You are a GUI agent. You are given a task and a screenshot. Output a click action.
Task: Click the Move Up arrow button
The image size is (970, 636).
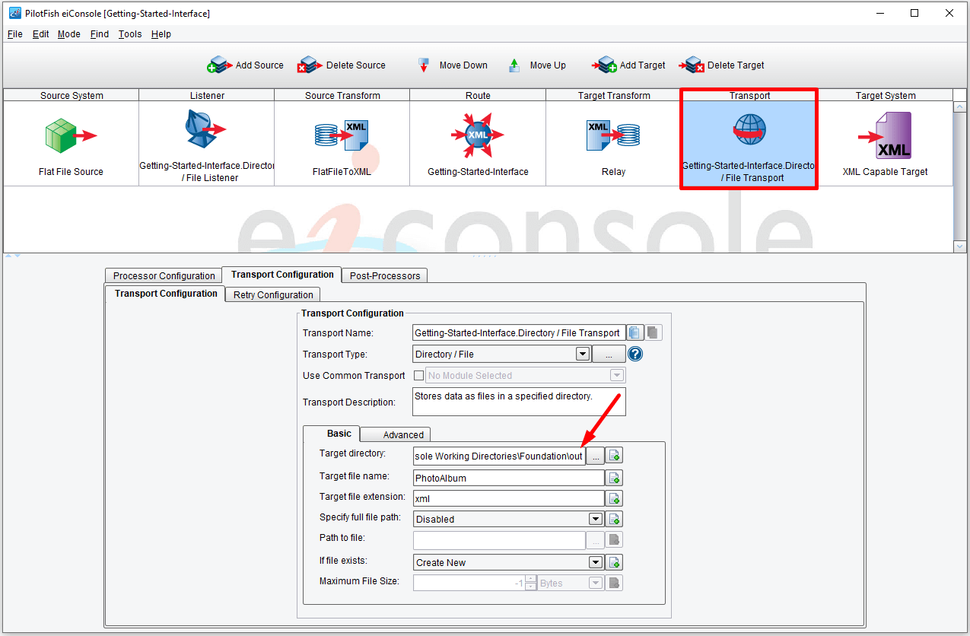537,65
